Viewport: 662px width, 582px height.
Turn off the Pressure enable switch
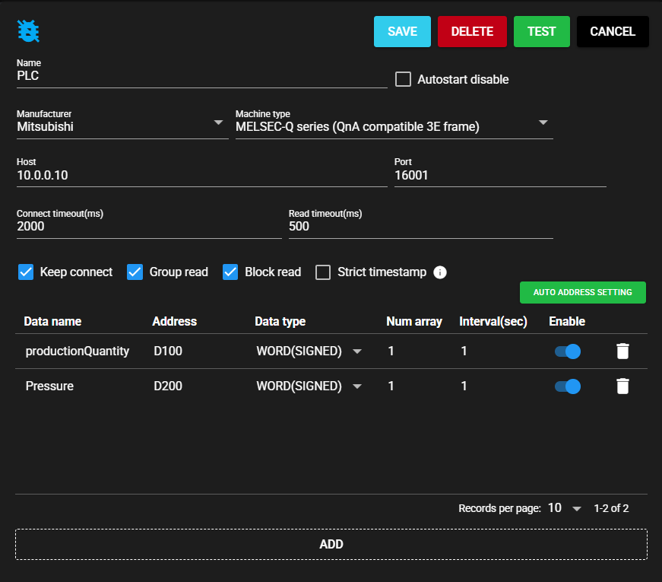point(567,386)
